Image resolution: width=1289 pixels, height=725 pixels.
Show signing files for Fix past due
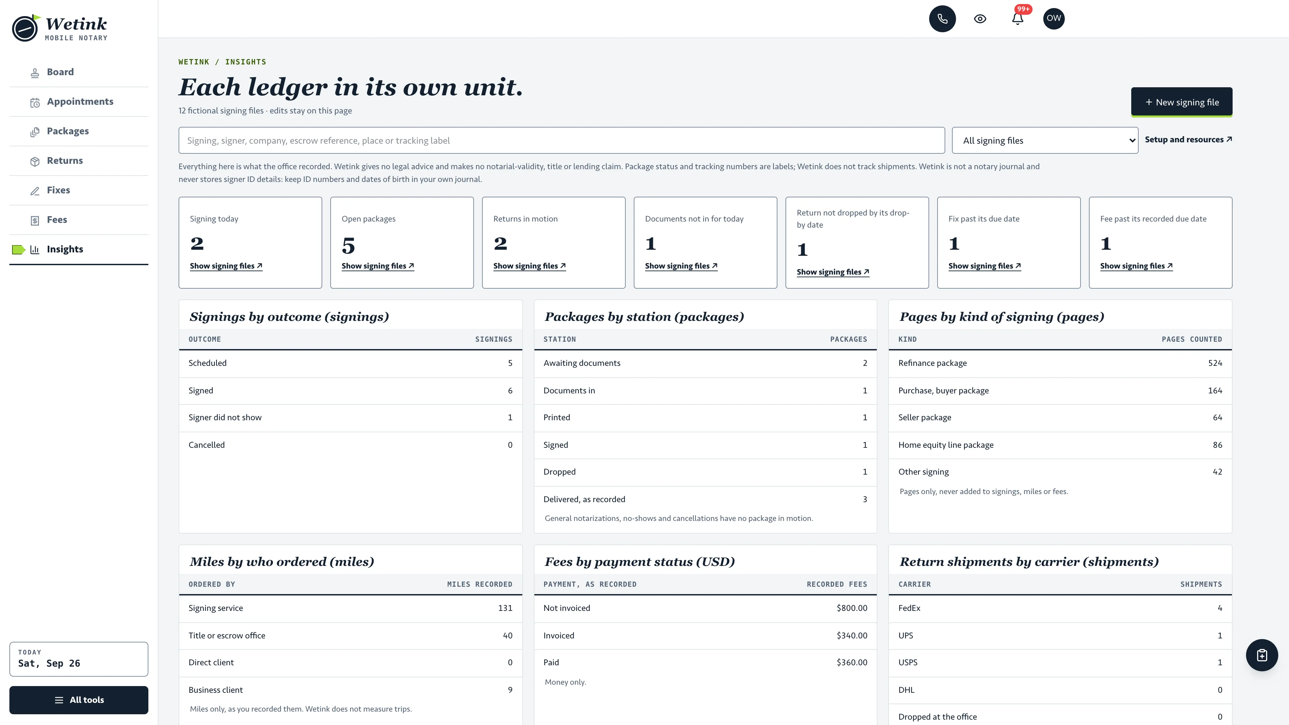984,266
